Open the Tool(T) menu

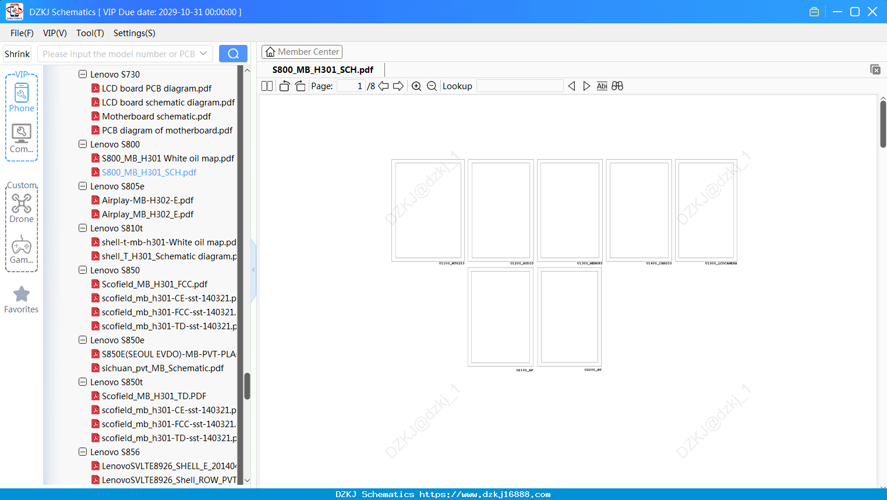pos(90,33)
